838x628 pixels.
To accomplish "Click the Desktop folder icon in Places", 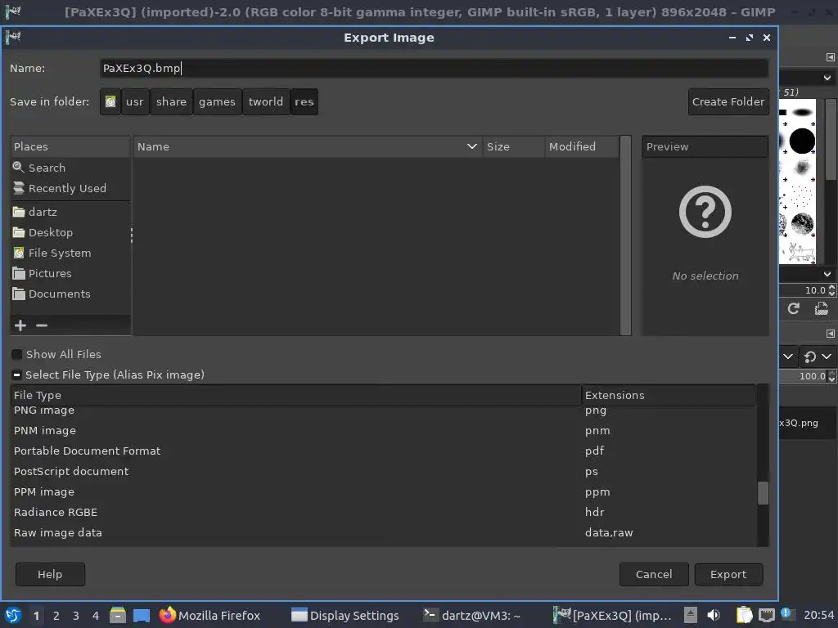I will (19, 232).
